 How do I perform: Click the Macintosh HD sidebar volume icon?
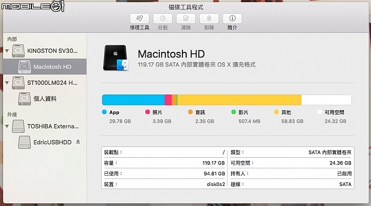pyautogui.click(x=24, y=67)
